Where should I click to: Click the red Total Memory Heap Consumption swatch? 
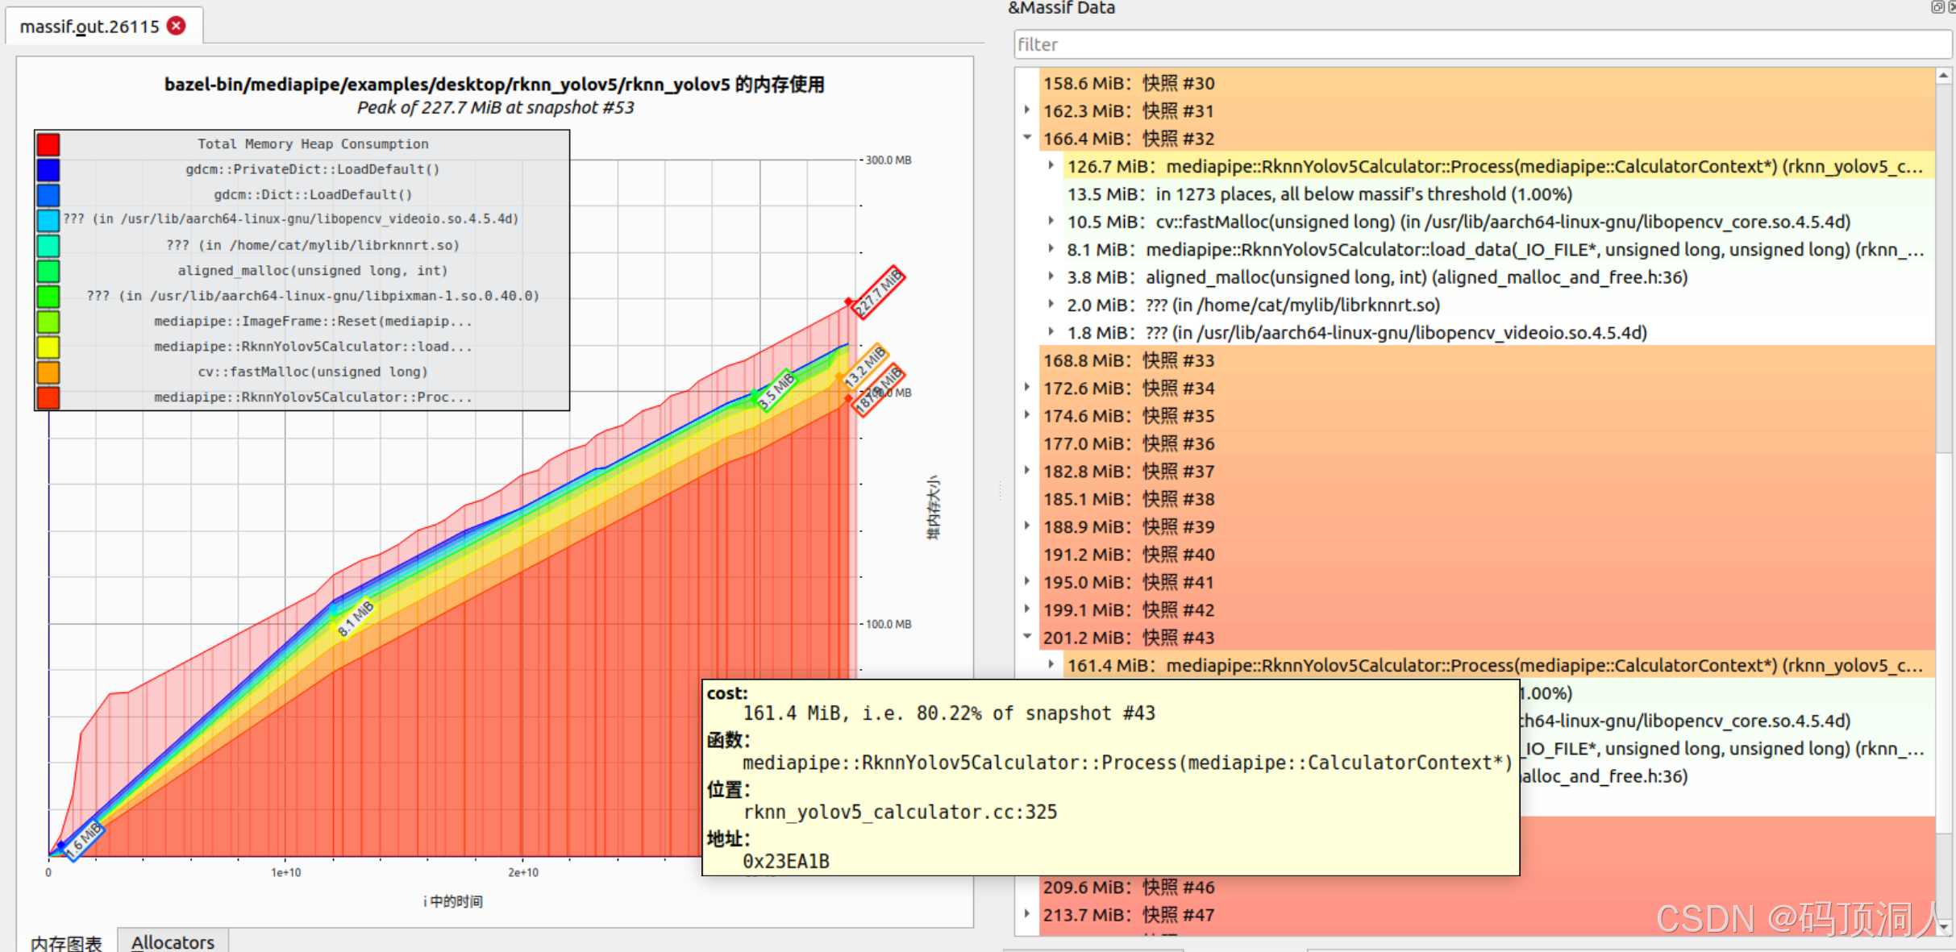click(x=48, y=144)
